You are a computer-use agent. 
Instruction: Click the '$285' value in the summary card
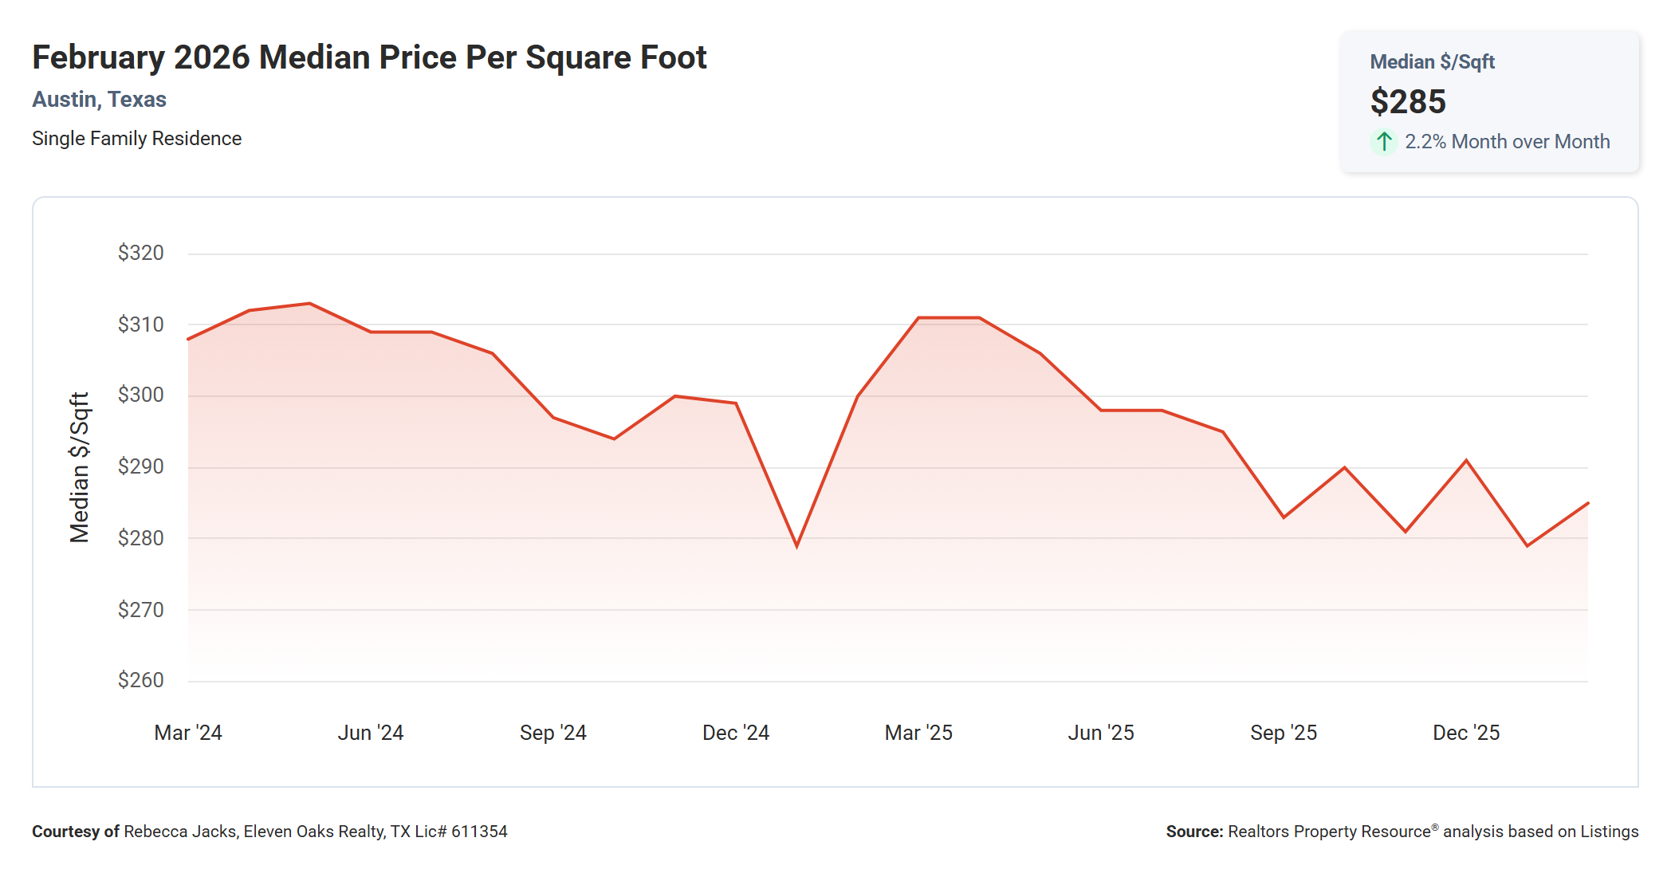pyautogui.click(x=1408, y=102)
